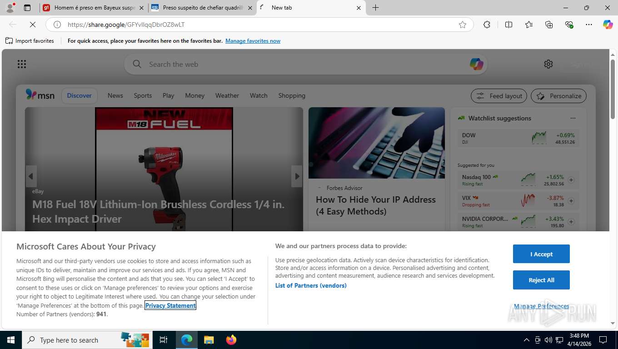Open Favorites list icon

click(x=529, y=25)
